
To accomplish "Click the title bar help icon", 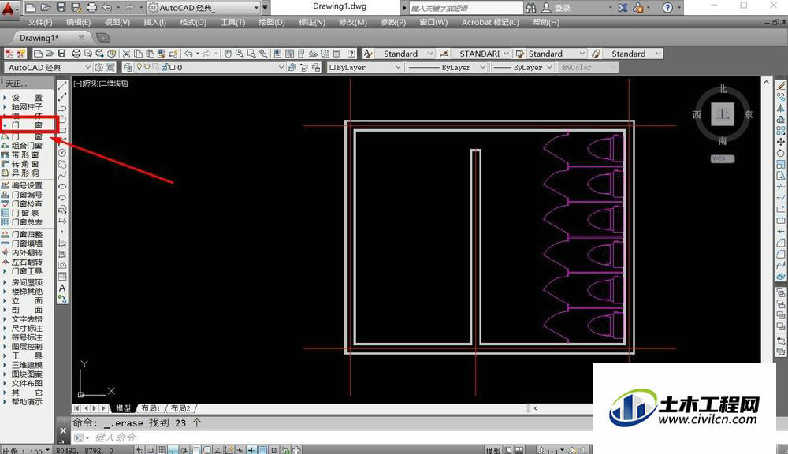I will tap(667, 8).
